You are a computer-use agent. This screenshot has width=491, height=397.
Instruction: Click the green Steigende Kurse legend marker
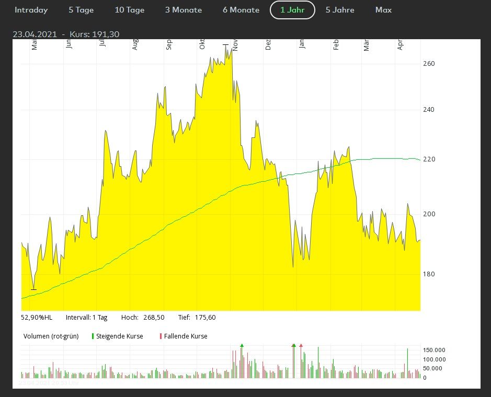(93, 336)
